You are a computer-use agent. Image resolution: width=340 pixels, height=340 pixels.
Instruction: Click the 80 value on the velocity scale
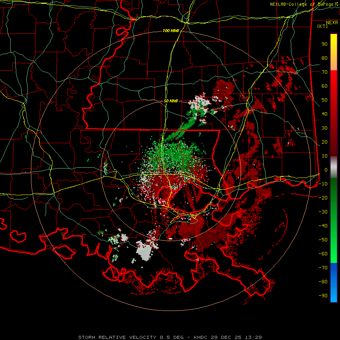point(325,58)
